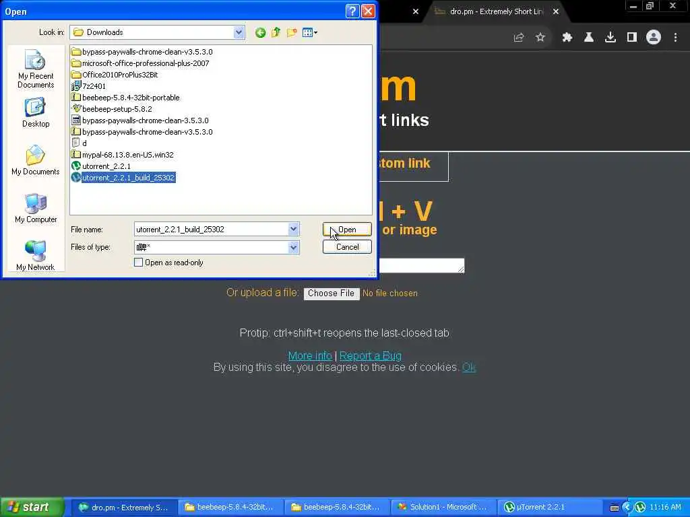
Task: Open My Network in places bar
Action: 36,256
